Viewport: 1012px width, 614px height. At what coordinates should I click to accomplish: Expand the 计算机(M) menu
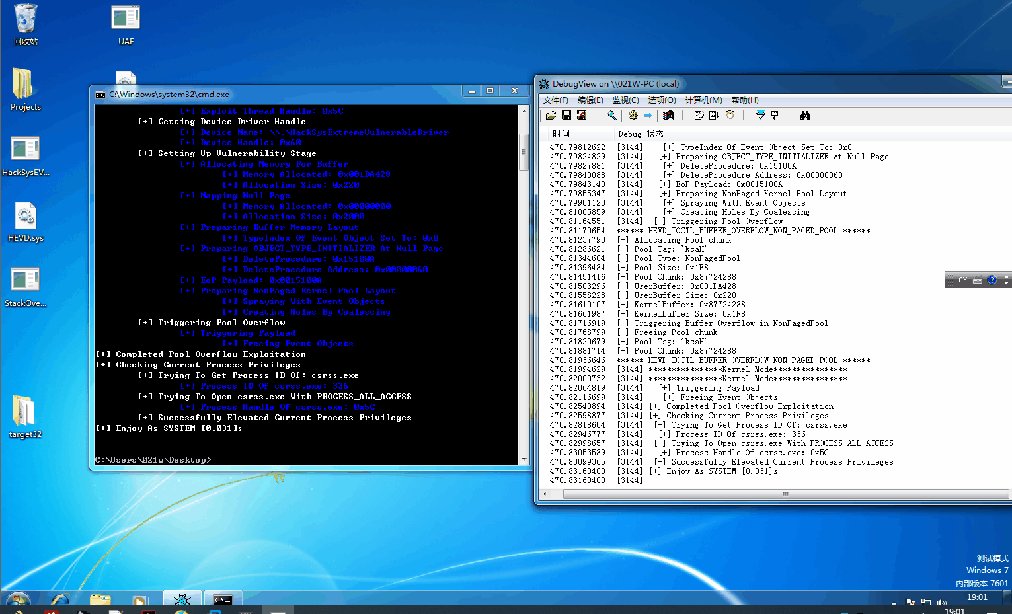(703, 100)
